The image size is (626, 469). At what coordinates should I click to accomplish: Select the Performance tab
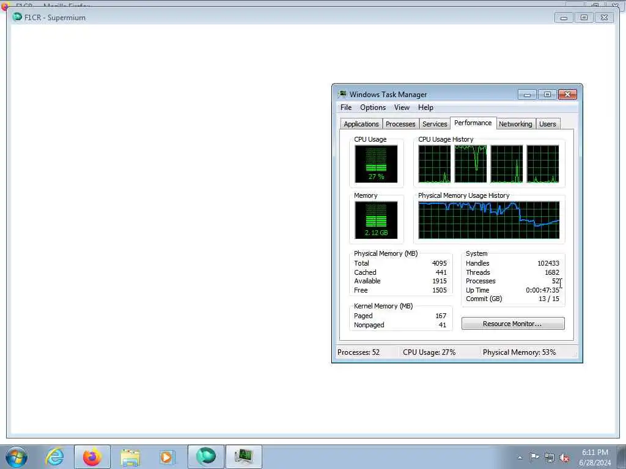tap(473, 123)
